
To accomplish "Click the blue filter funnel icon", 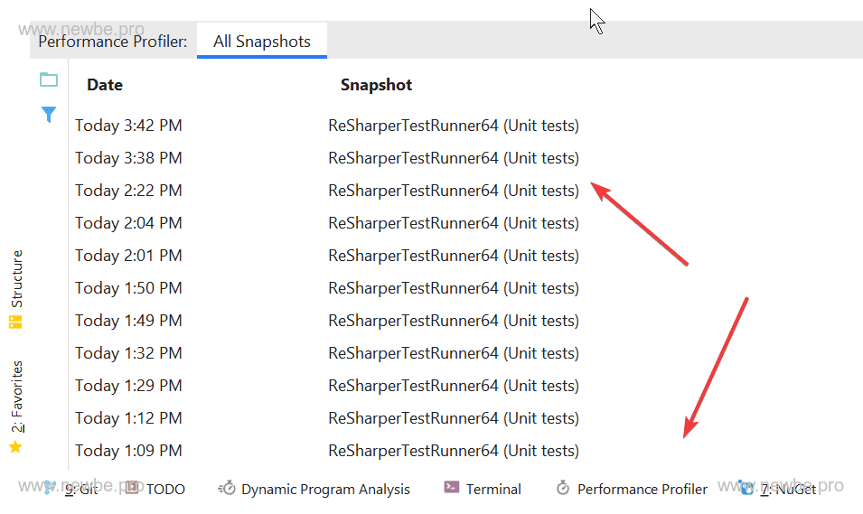I will [49, 115].
